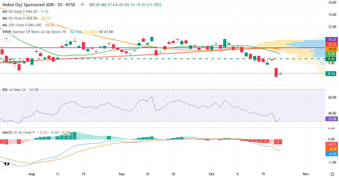
Task: Click the purple 33.08 RSI axis label
Action: click(331, 119)
